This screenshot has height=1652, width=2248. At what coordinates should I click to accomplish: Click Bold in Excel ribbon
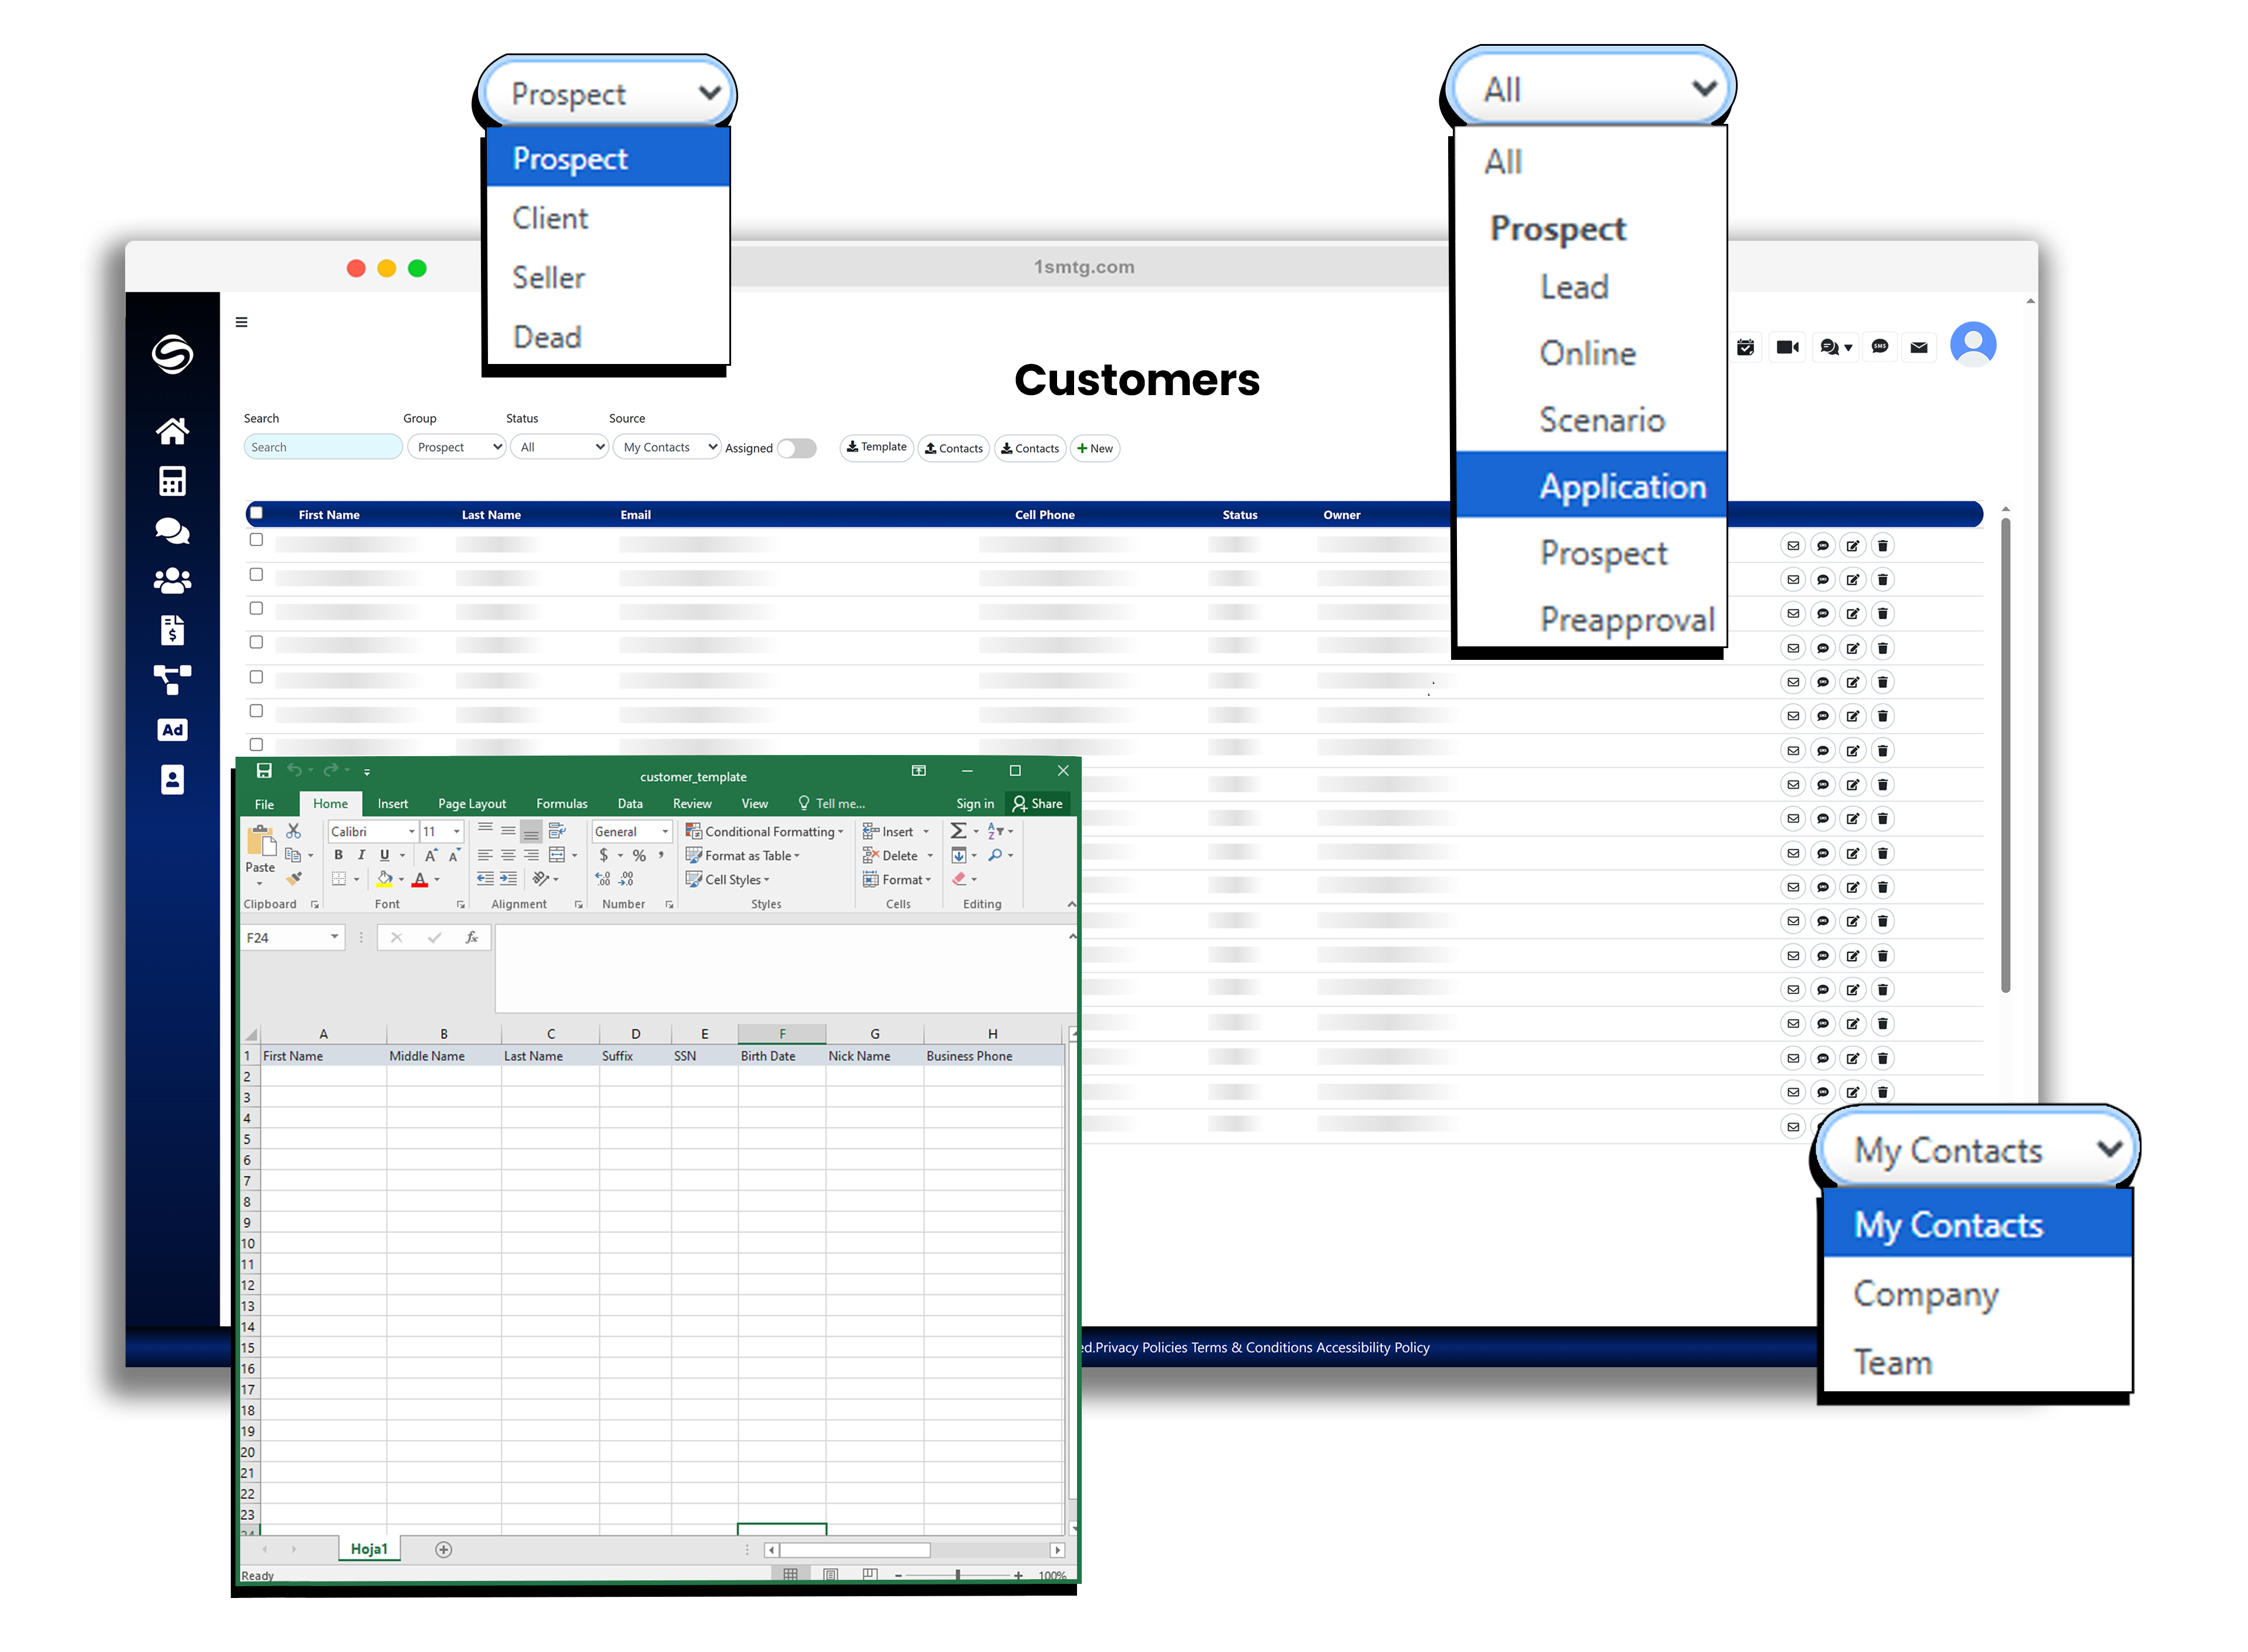click(338, 855)
